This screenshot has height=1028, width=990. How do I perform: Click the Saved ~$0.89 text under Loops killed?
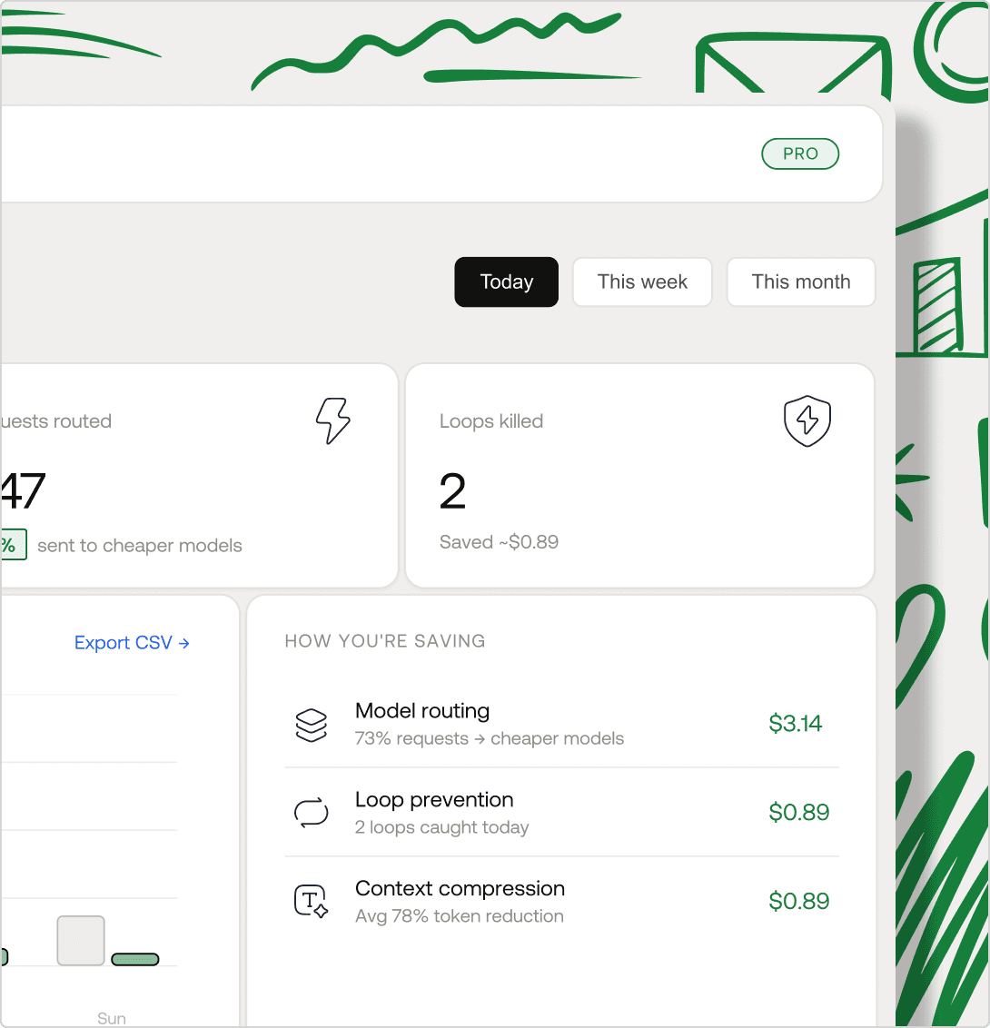pyautogui.click(x=499, y=542)
